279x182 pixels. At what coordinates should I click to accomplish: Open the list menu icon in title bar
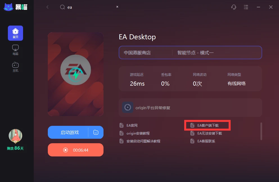pyautogui.click(x=246, y=7)
